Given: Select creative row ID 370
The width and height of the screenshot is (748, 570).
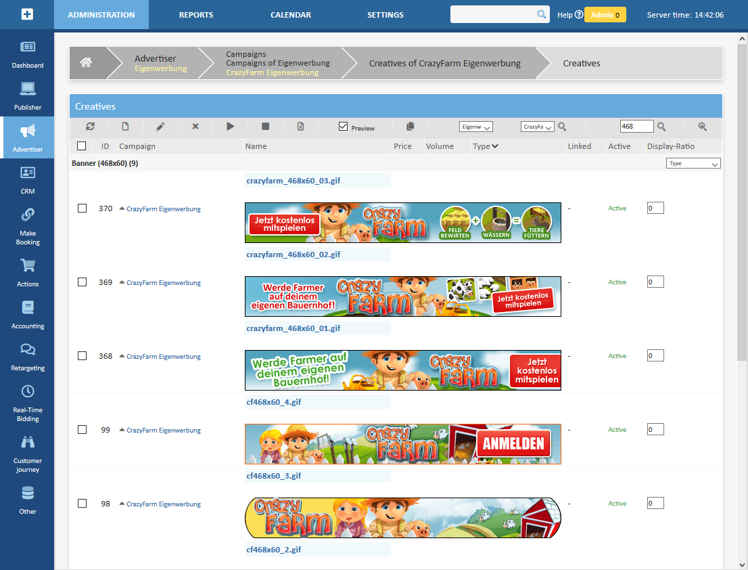Looking at the screenshot, I should 82,209.
